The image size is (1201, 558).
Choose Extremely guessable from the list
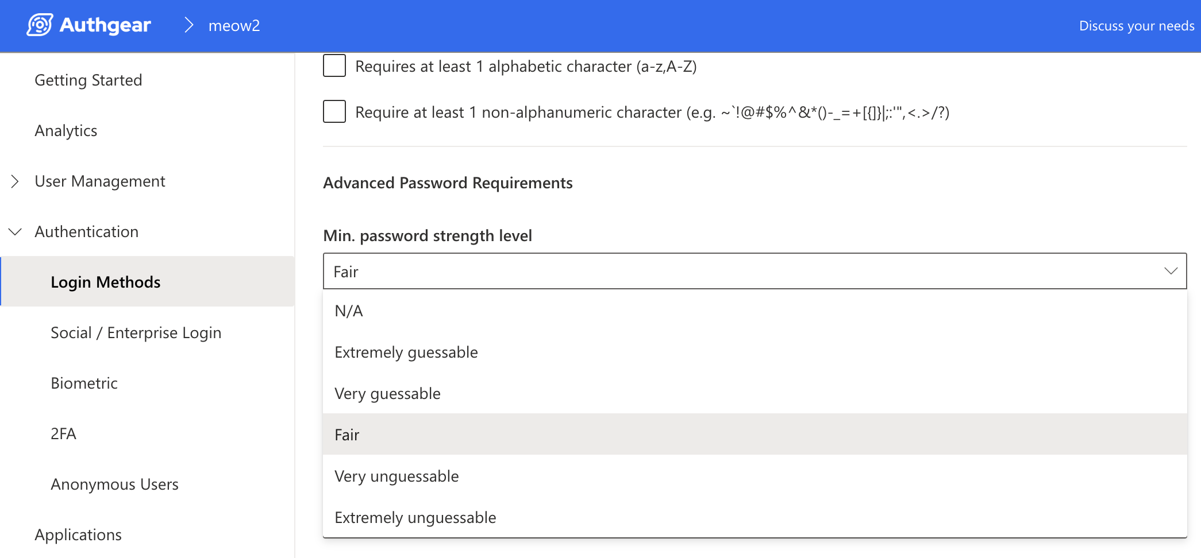click(x=406, y=352)
